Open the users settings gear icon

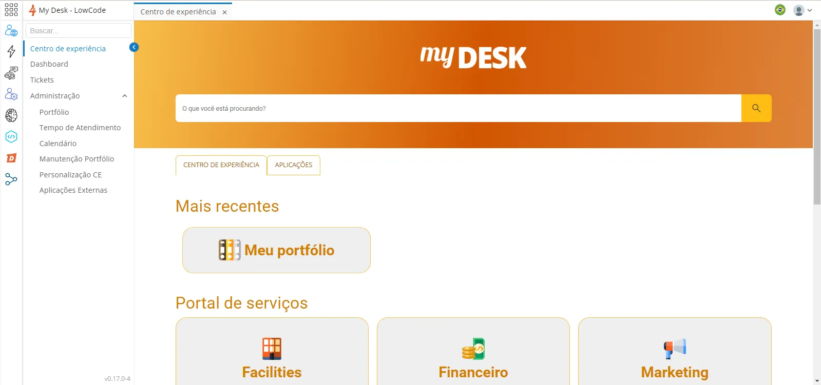coord(11,94)
